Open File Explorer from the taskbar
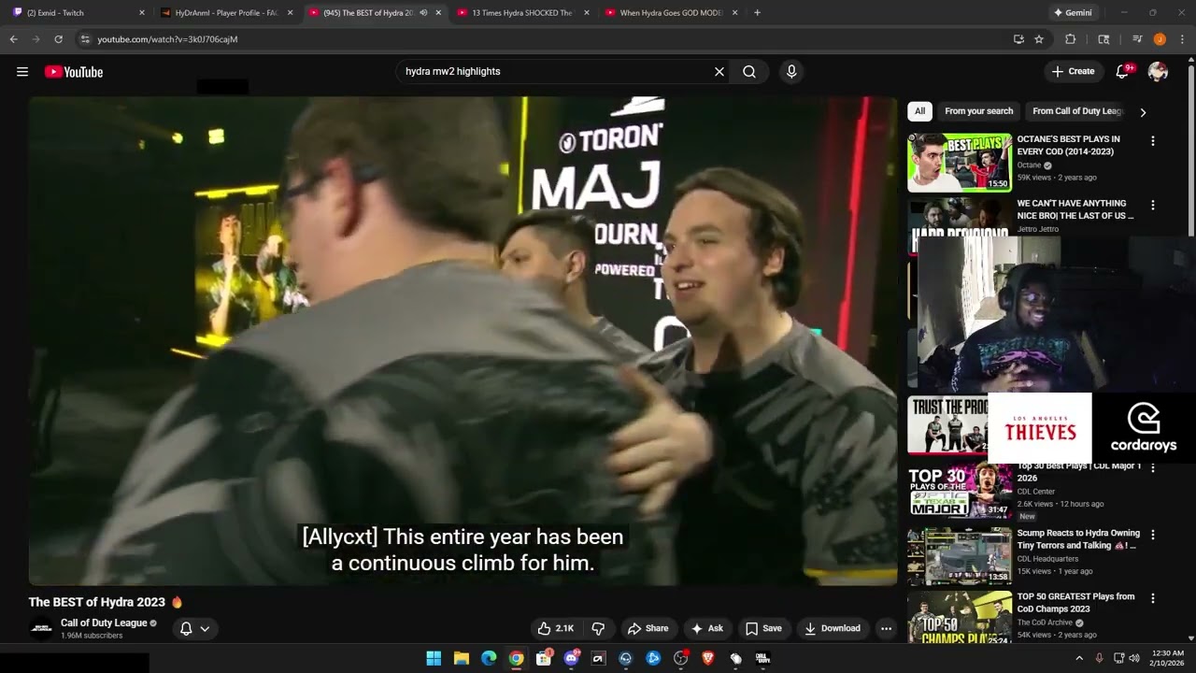The height and width of the screenshot is (673, 1196). pos(462,658)
